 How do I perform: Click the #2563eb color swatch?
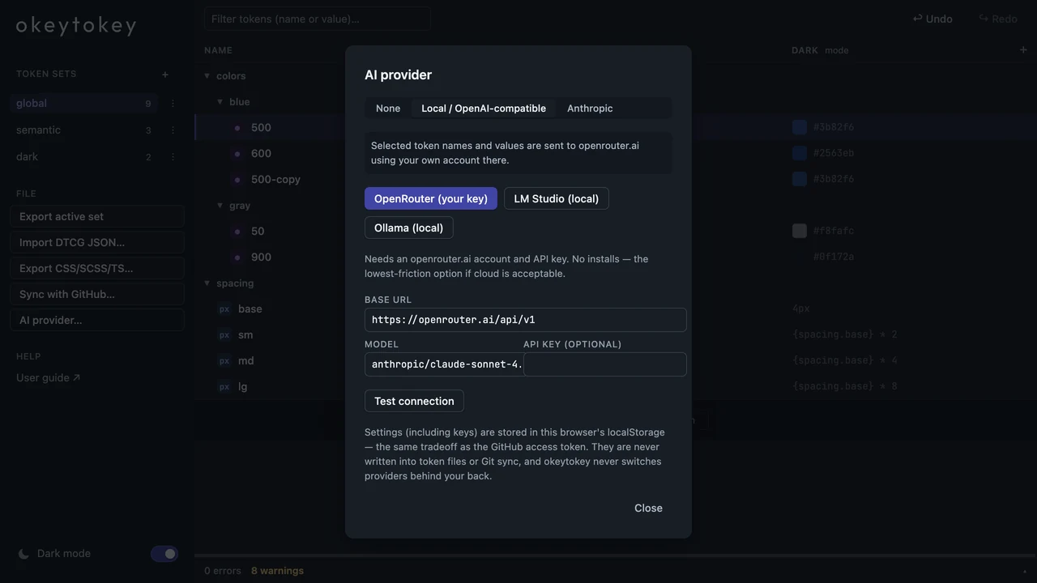(800, 153)
